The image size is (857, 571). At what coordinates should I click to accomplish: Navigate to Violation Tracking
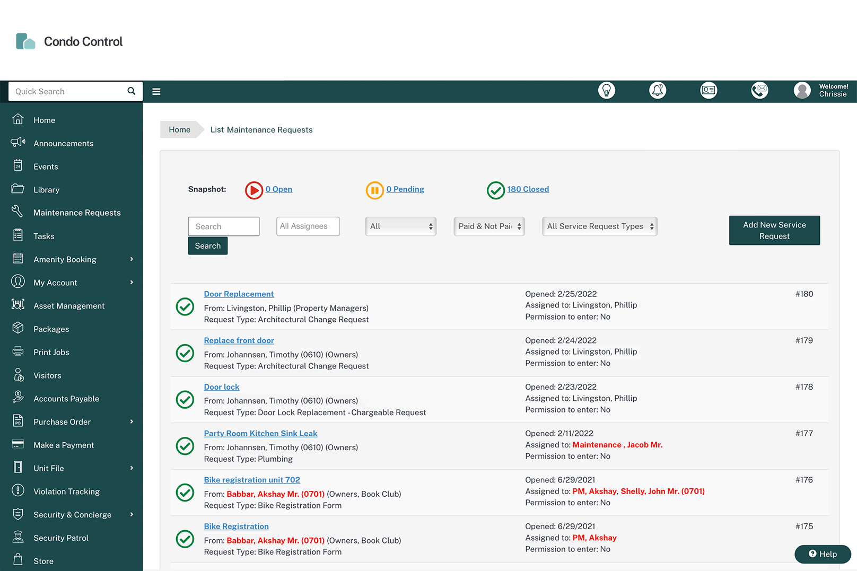[66, 491]
